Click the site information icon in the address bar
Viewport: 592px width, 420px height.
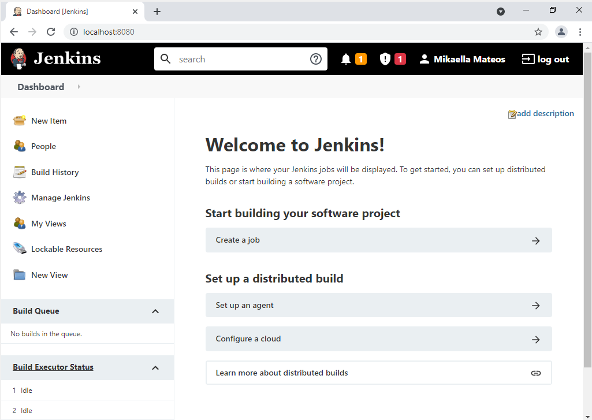point(74,32)
